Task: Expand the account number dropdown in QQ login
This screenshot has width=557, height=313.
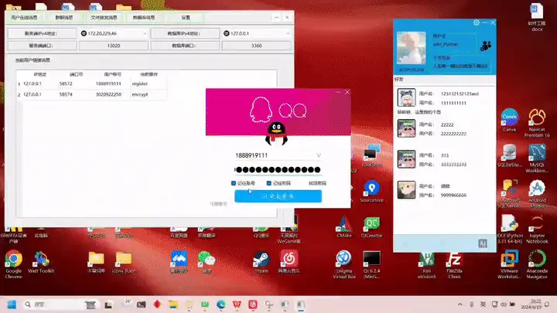Action: point(318,155)
